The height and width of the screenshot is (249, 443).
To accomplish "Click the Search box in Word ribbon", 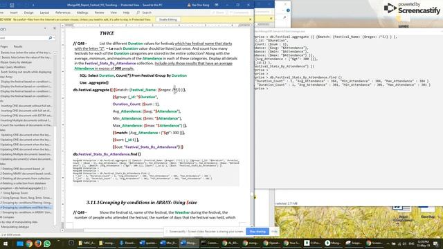I will click(144, 12).
